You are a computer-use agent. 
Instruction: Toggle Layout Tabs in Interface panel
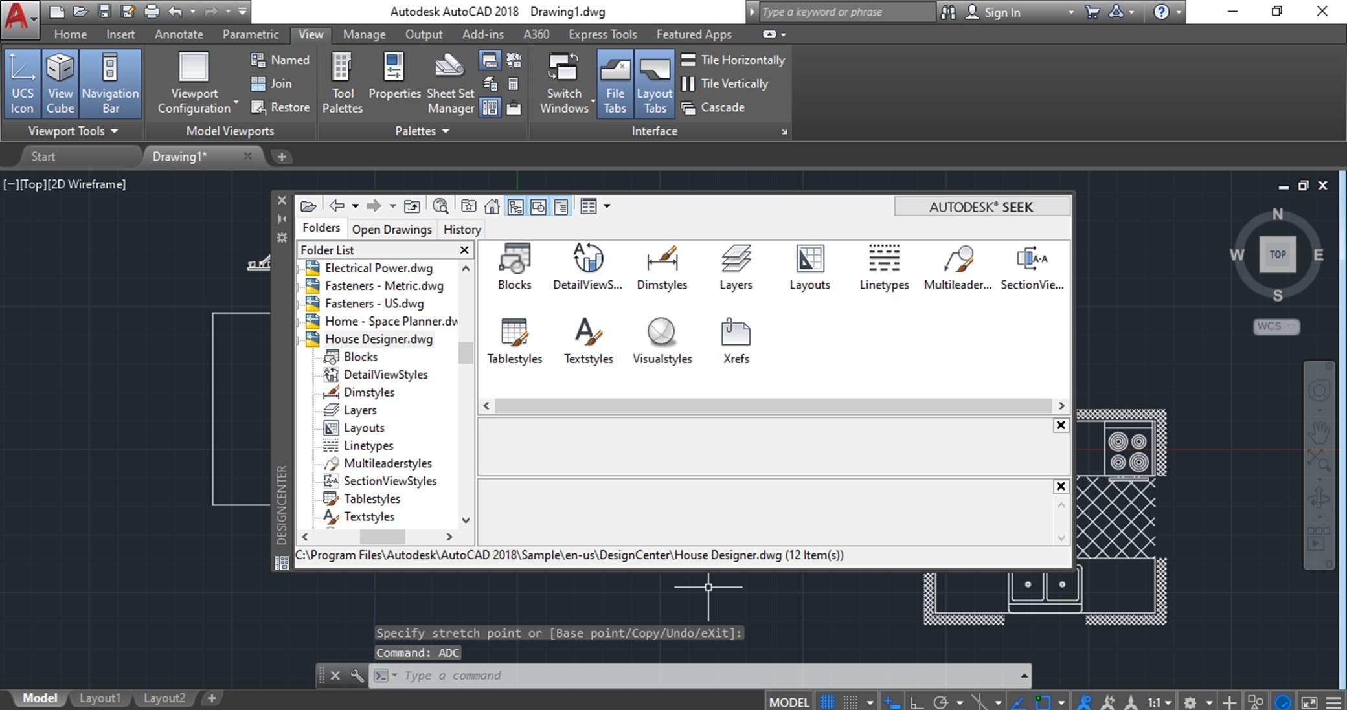[x=654, y=83]
